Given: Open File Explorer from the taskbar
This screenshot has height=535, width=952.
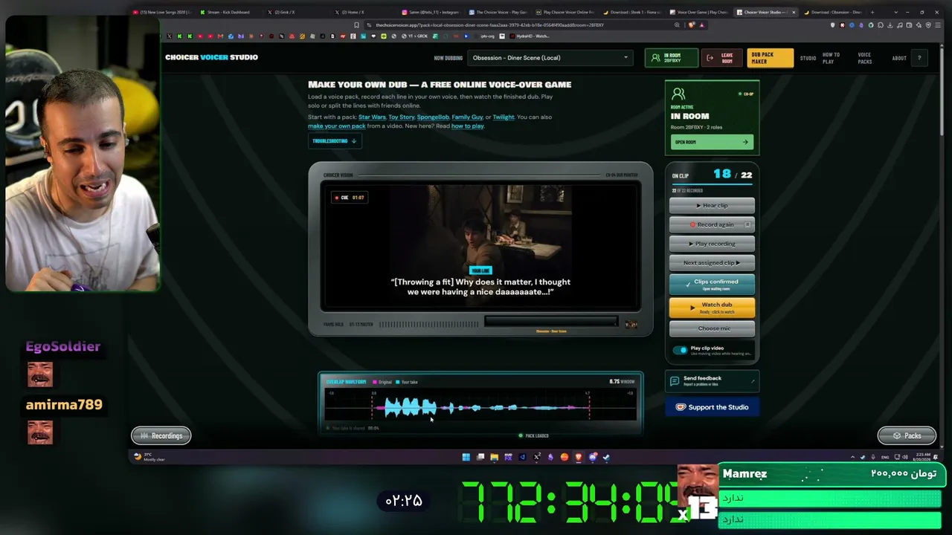Looking at the screenshot, I should 494,457.
